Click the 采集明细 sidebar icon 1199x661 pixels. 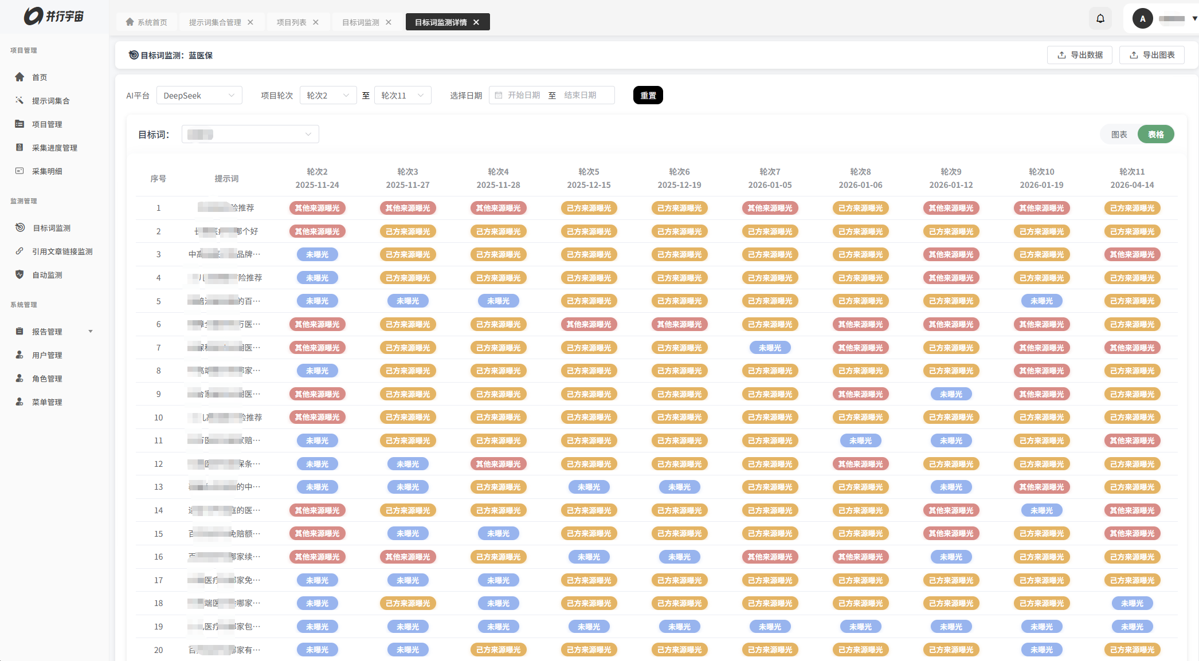point(19,171)
